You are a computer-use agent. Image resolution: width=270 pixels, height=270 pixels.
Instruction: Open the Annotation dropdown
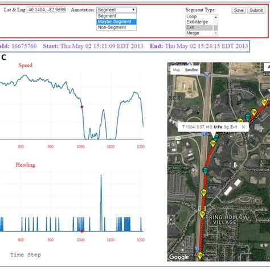[116, 10]
